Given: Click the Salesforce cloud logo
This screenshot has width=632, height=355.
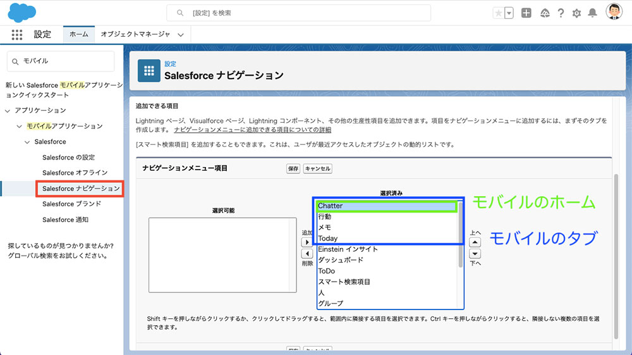Looking at the screenshot, I should [21, 13].
